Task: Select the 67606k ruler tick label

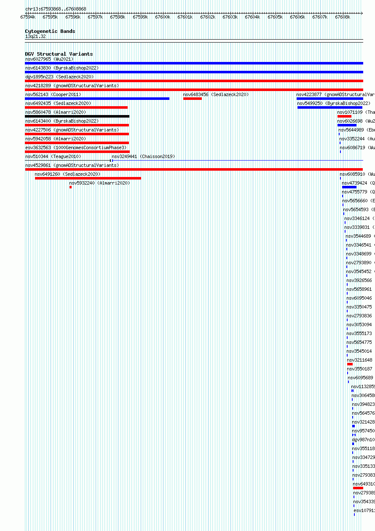Action: pyautogui.click(x=297, y=17)
